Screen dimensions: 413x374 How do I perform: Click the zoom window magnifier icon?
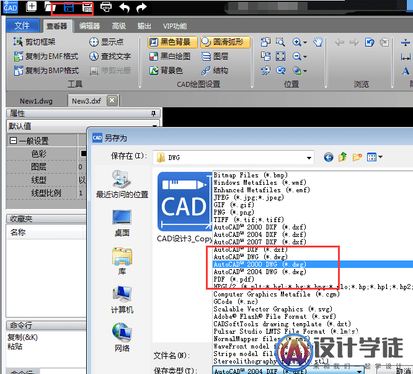point(280,42)
